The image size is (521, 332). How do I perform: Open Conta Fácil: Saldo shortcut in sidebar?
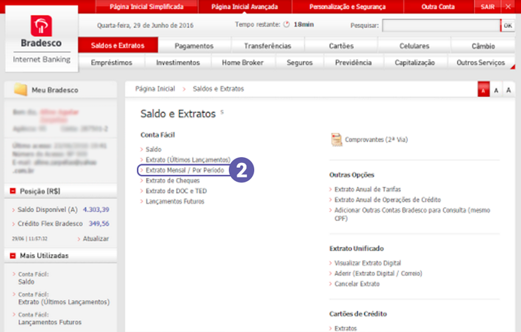coord(33,278)
